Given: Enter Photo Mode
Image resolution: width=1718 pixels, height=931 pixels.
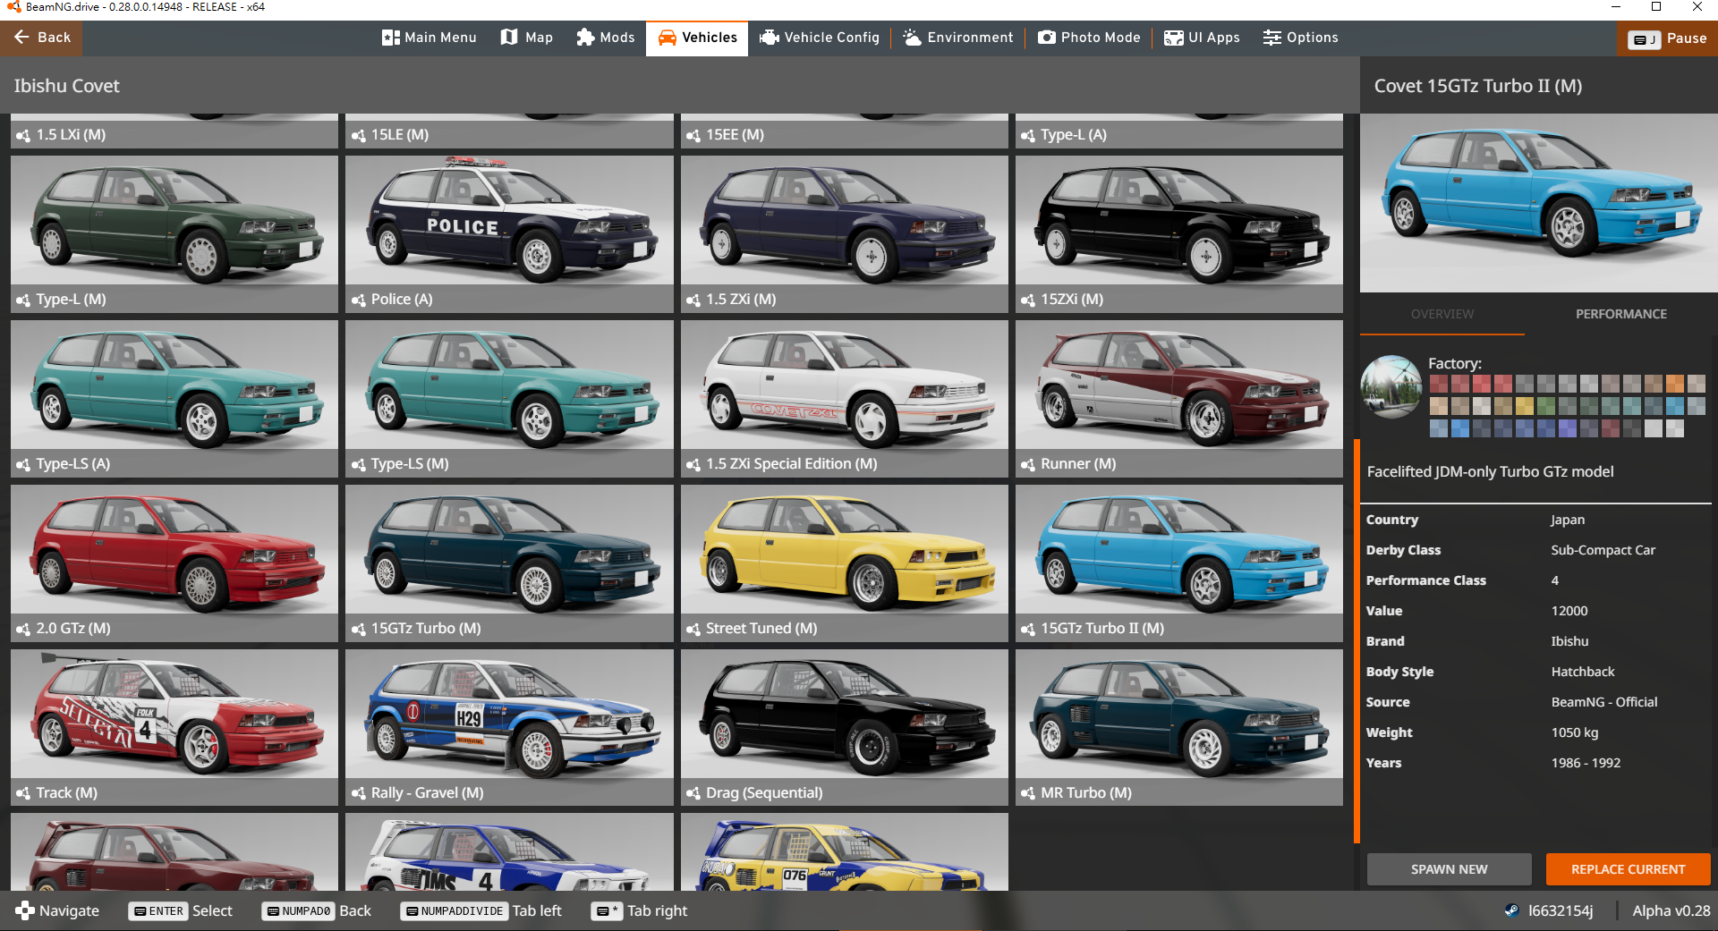Looking at the screenshot, I should [x=1089, y=38].
